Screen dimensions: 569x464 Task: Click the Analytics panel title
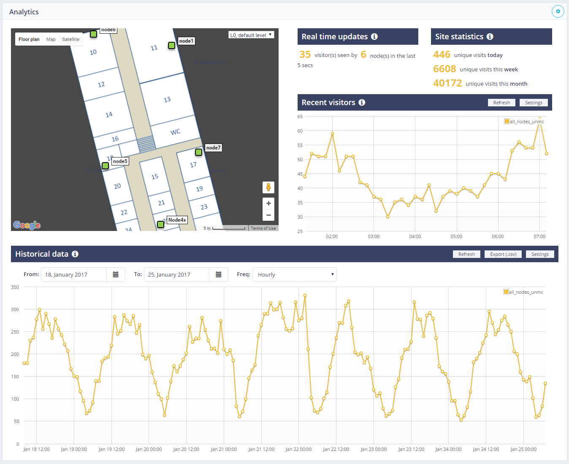pos(24,12)
